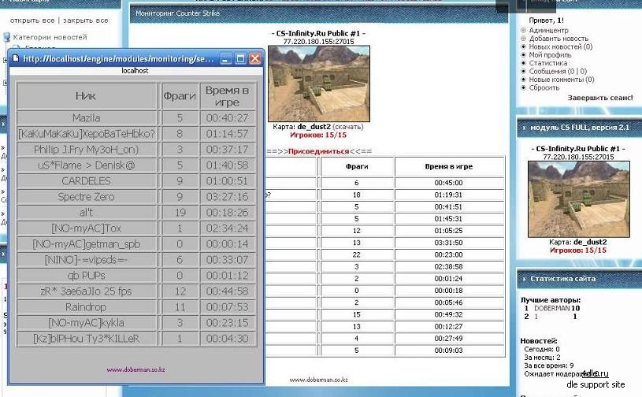Click CS-Infinity.Ru Public #1 title in right sidebar
The width and height of the screenshot is (642, 397).
click(578, 149)
